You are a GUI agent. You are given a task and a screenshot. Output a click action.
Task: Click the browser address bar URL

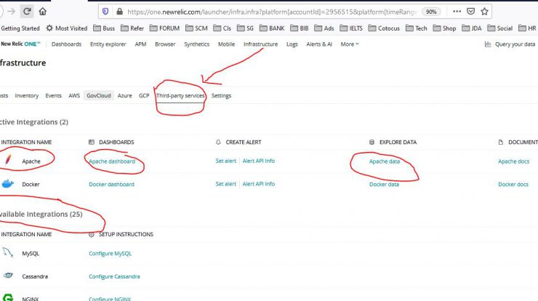(271, 12)
